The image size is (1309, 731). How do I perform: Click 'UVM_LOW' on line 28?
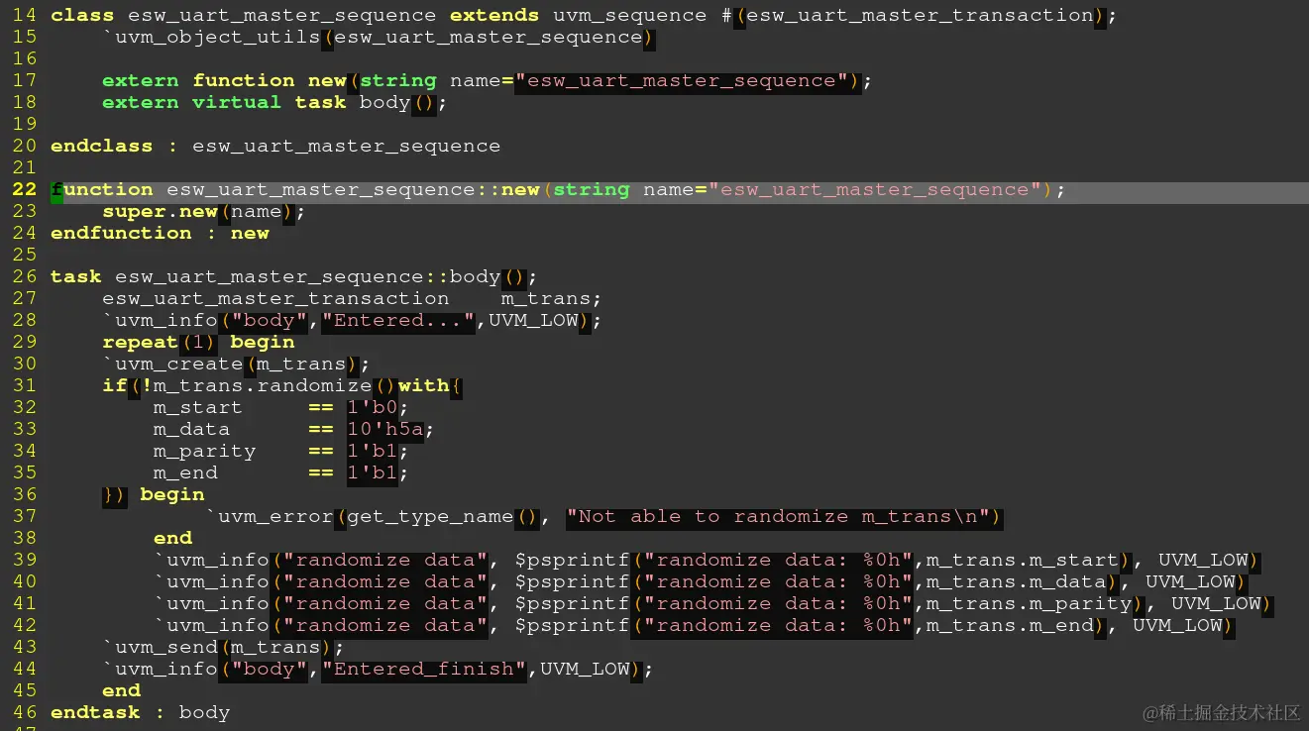(533, 321)
